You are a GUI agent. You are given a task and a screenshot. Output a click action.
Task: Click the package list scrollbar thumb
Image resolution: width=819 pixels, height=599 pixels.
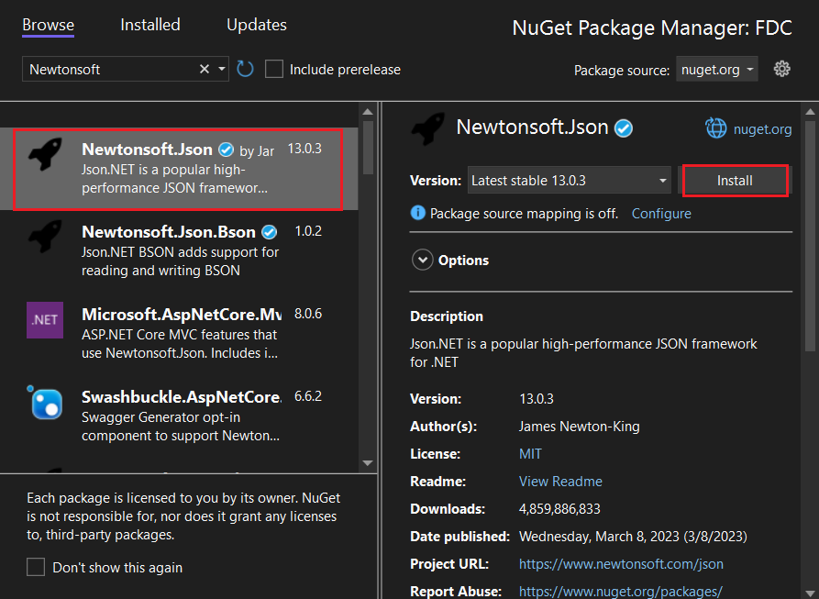click(368, 148)
